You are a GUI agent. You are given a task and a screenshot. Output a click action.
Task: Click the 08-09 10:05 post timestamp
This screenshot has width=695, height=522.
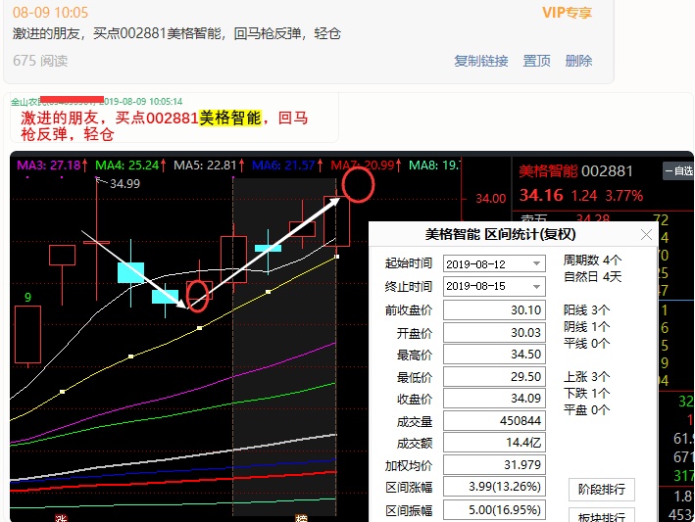coord(50,13)
